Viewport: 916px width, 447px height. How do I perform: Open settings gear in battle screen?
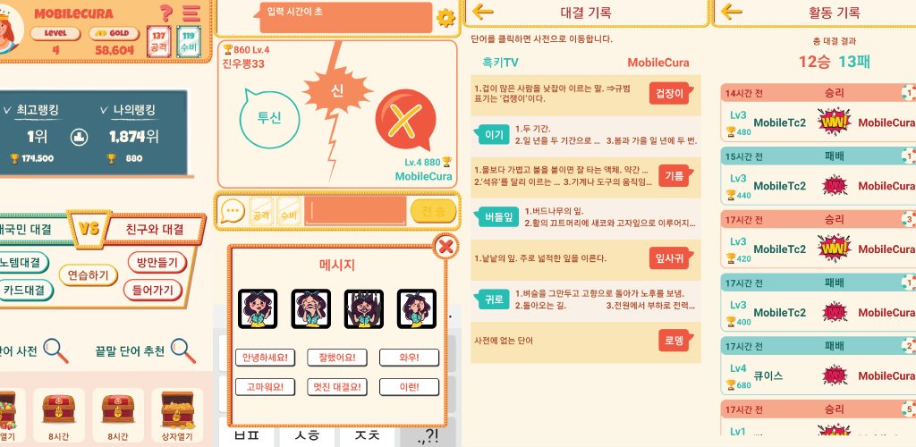click(x=445, y=18)
